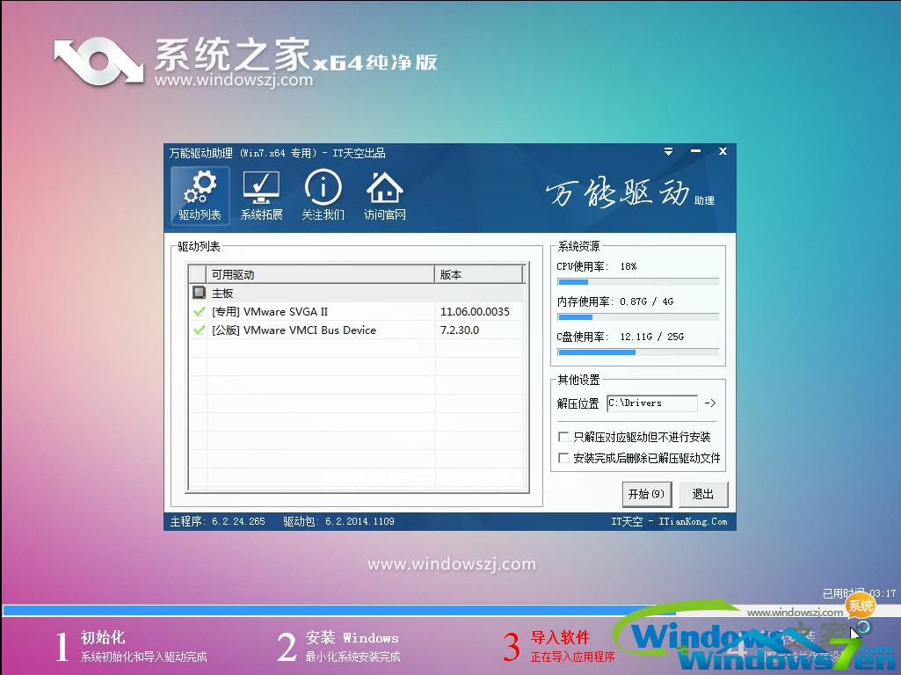Screen dimensions: 901x675
Task: Click the 开始 start button
Action: tap(646, 494)
